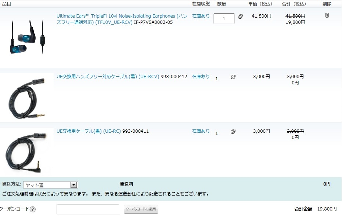This screenshot has width=342, height=216.
Task: Open UE交換用ハンズフリー対応ケーブル product link
Action: click(108, 77)
